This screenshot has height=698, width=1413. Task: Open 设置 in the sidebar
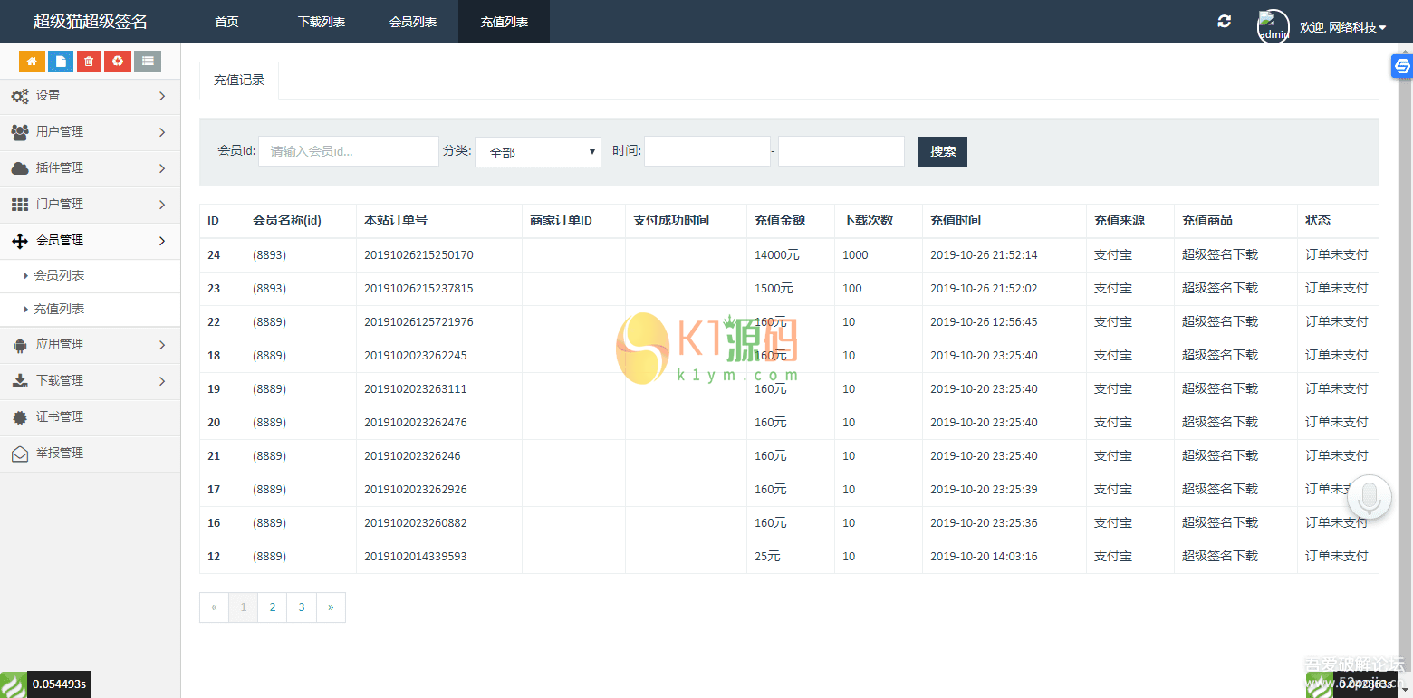click(47, 95)
